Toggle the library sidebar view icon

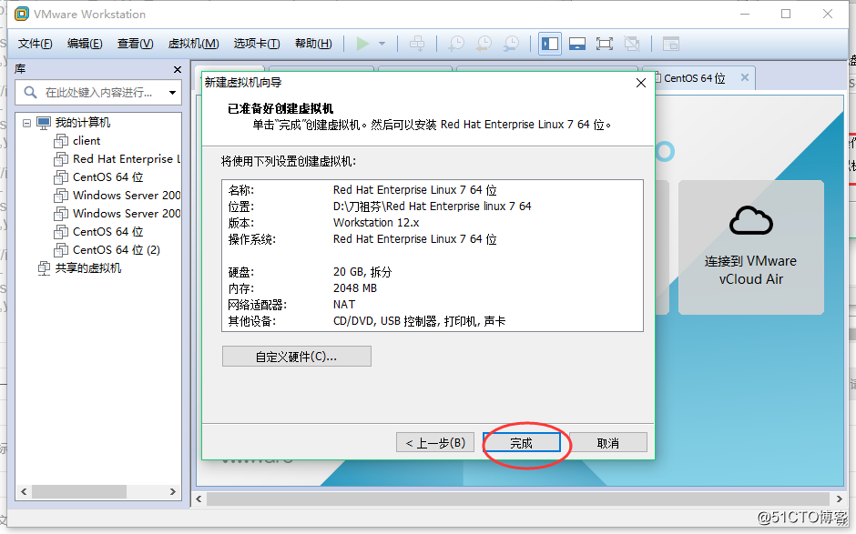pyautogui.click(x=550, y=44)
